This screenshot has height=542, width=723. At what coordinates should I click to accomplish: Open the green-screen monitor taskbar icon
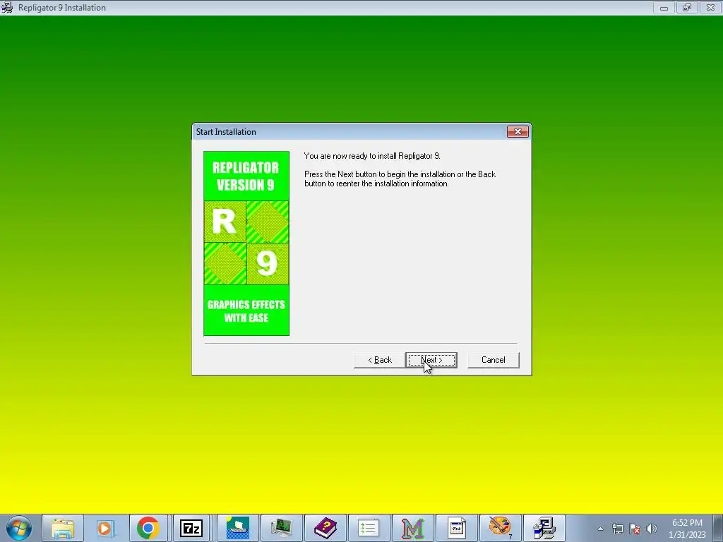281,528
